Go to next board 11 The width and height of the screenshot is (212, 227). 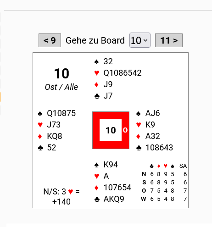point(169,40)
